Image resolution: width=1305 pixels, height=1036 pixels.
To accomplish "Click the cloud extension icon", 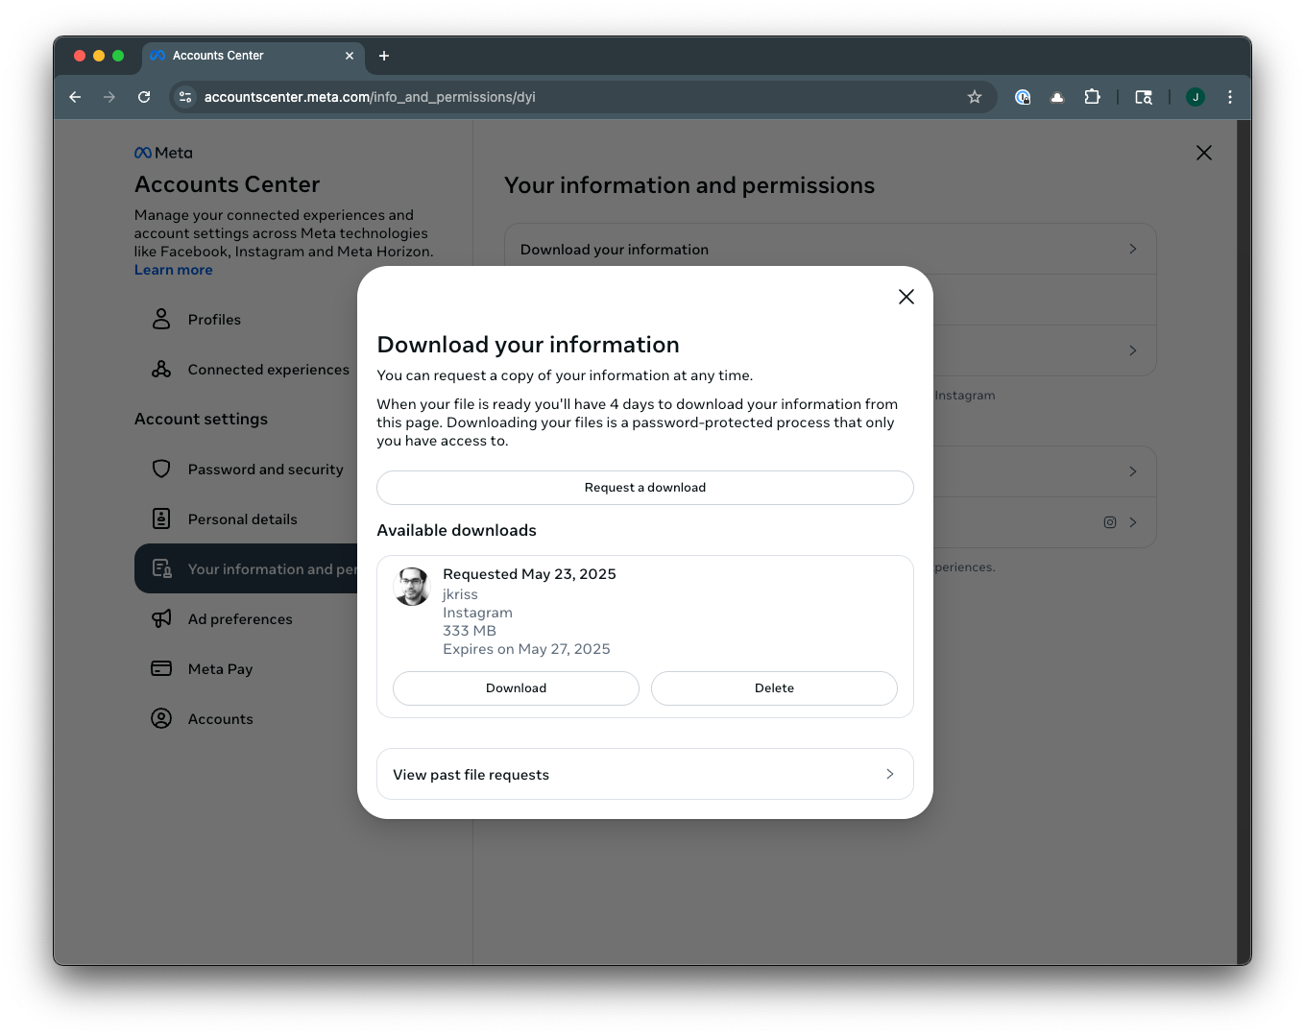I will click(1057, 97).
